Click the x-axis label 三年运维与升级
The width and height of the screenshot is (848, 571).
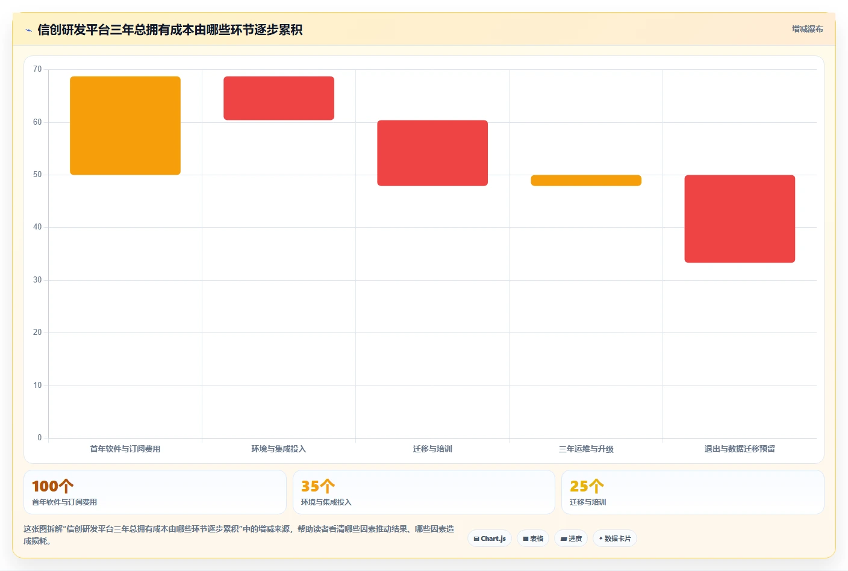click(x=586, y=449)
